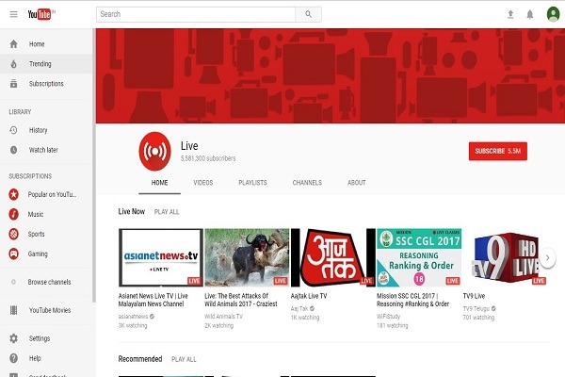The width and height of the screenshot is (565, 377).
Task: Click verified badge next to asianetnews
Action: (152, 317)
